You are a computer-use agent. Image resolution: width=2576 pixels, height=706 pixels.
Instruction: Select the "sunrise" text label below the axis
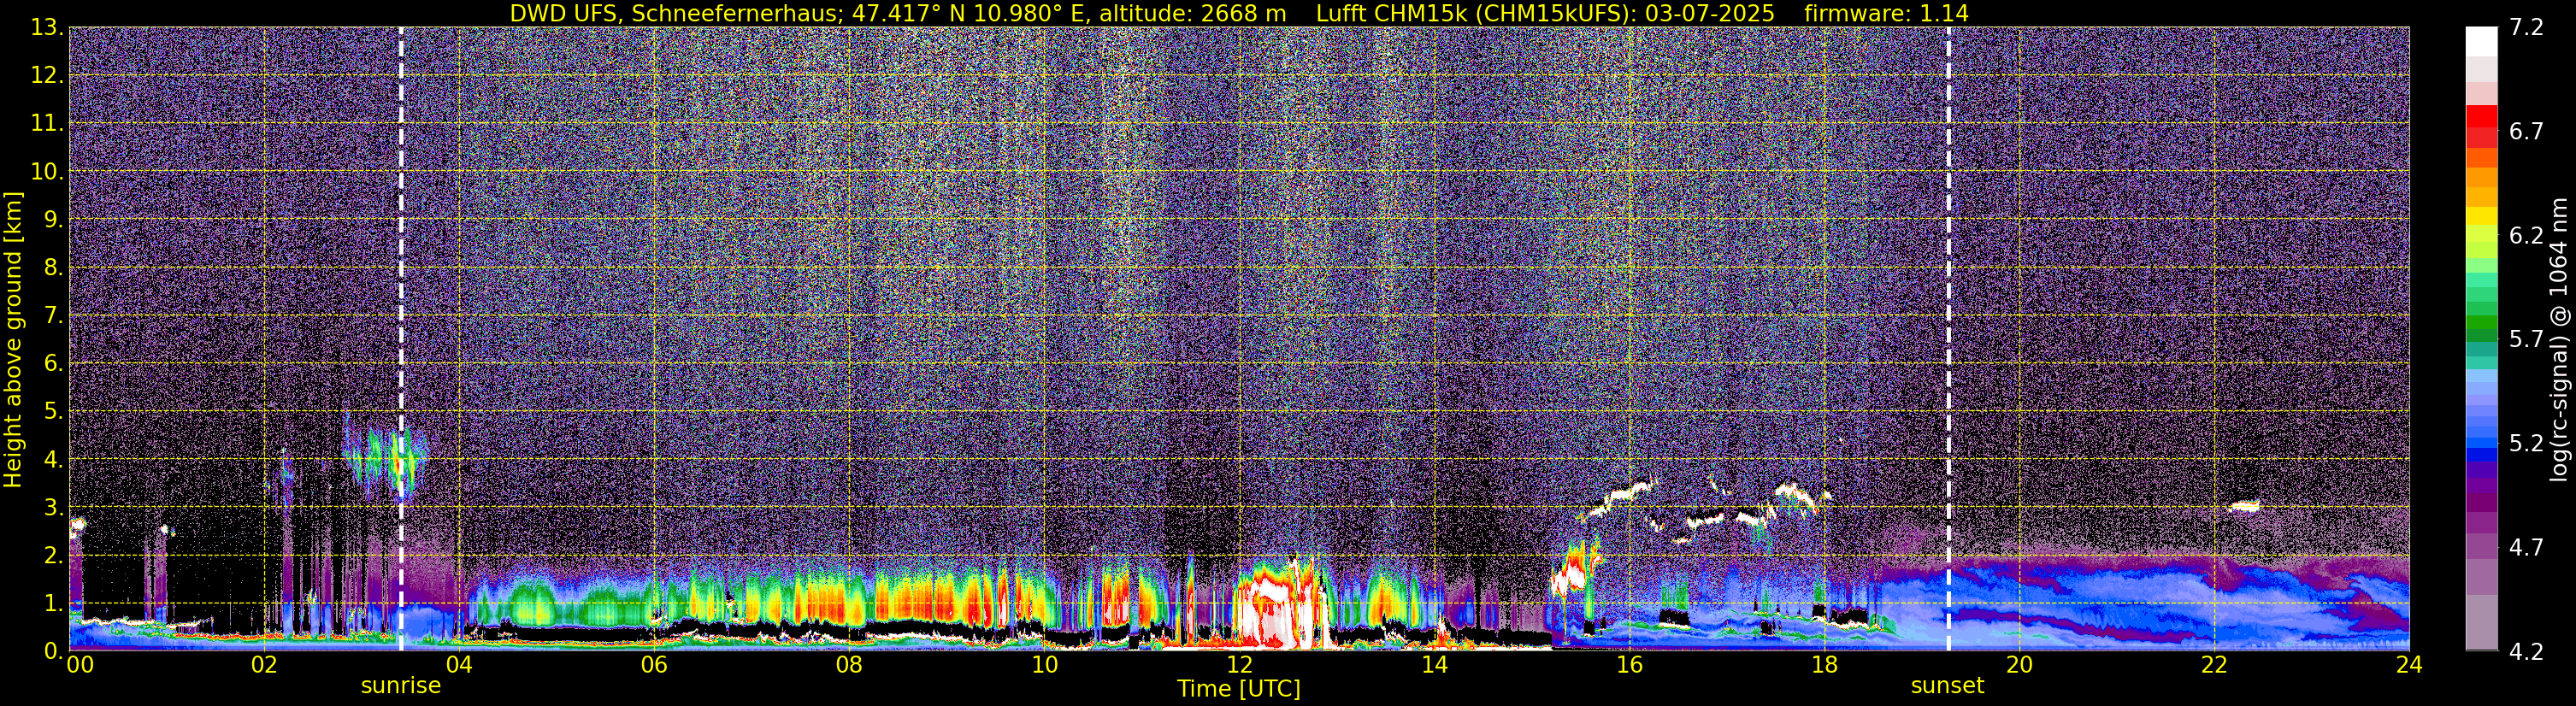tap(401, 686)
